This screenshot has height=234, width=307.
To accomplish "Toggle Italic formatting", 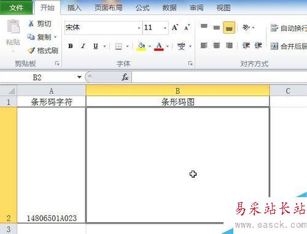I will (x=83, y=46).
